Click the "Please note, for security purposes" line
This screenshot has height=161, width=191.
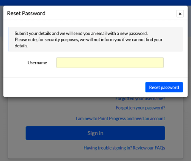pos(88,40)
